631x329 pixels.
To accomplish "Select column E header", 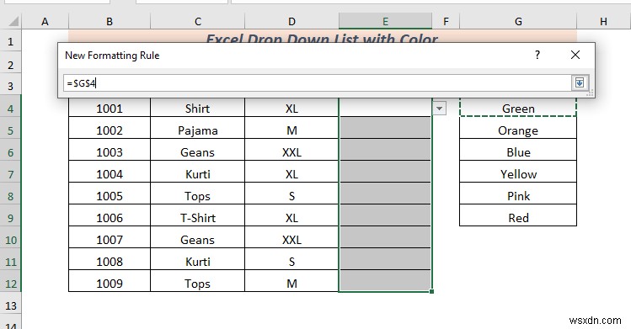I will (x=386, y=21).
